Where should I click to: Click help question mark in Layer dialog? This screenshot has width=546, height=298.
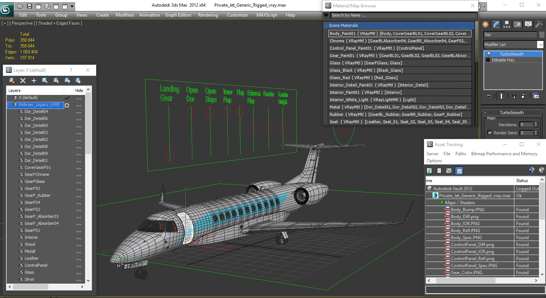(x=71, y=70)
